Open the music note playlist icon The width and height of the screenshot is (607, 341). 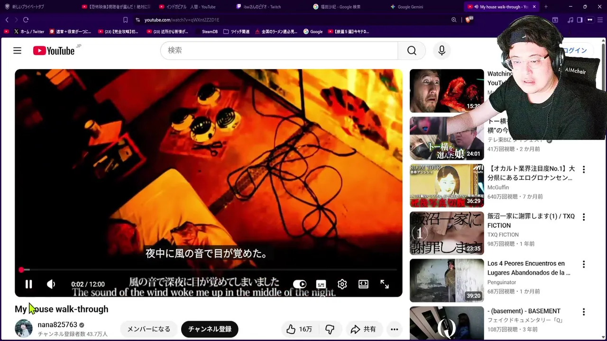570,20
